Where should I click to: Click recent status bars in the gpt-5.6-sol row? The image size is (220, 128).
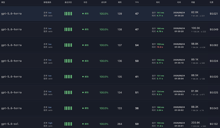pos(68,124)
